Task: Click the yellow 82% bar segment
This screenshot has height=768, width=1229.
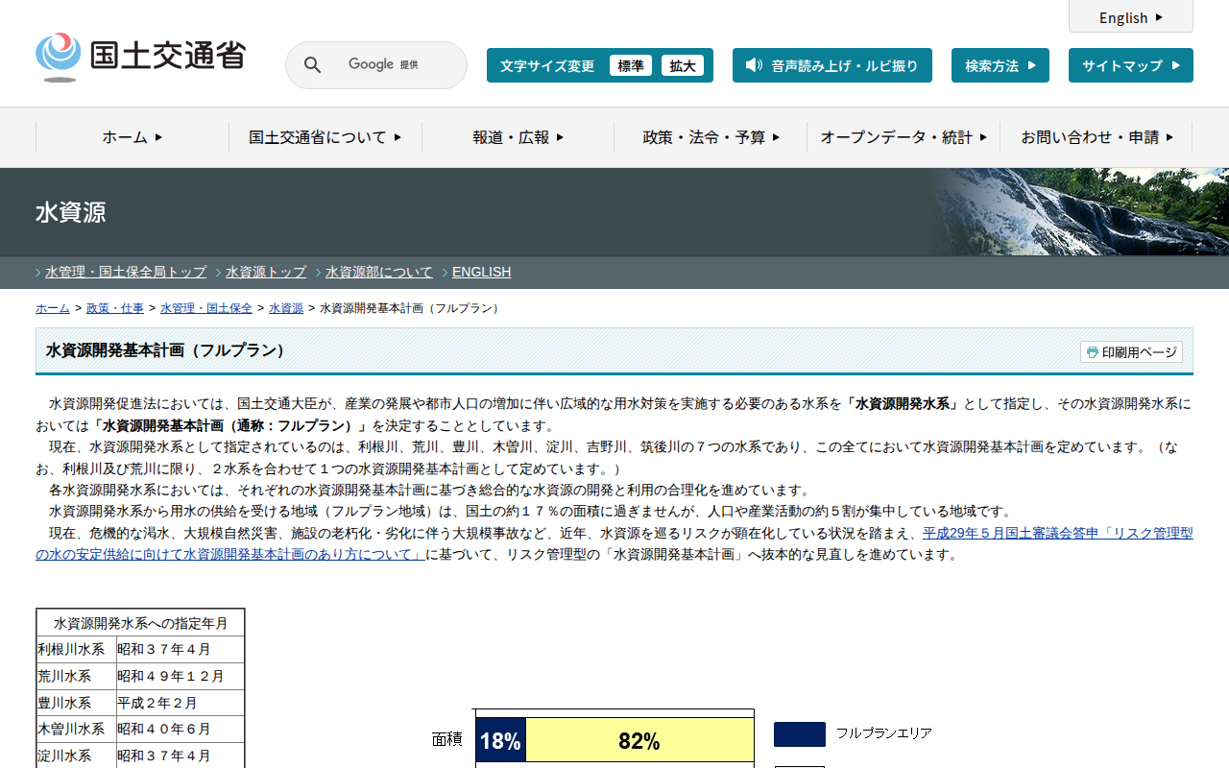Action: tap(639, 741)
